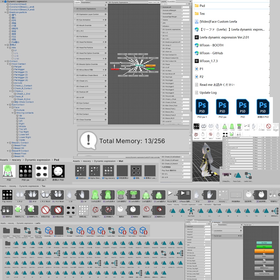280x280 pixels.
Task: Select the FX Add animator controller icon
Action: (x=69, y=230)
